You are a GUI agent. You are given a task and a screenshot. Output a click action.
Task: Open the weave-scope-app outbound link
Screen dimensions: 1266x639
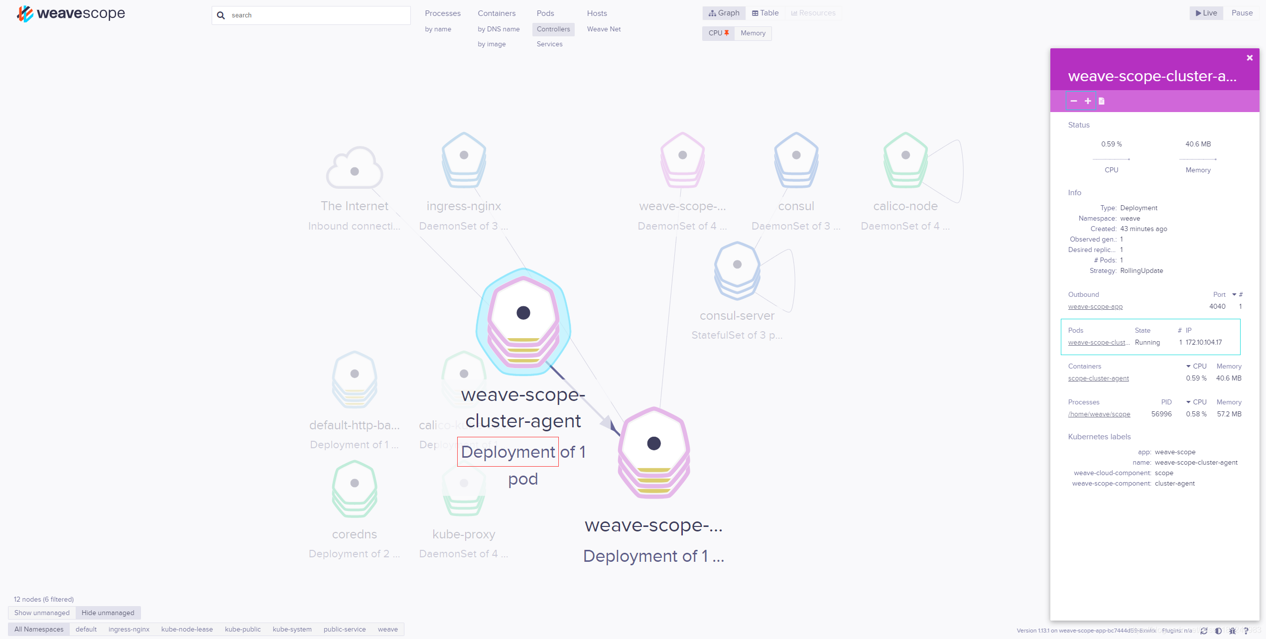1095,307
